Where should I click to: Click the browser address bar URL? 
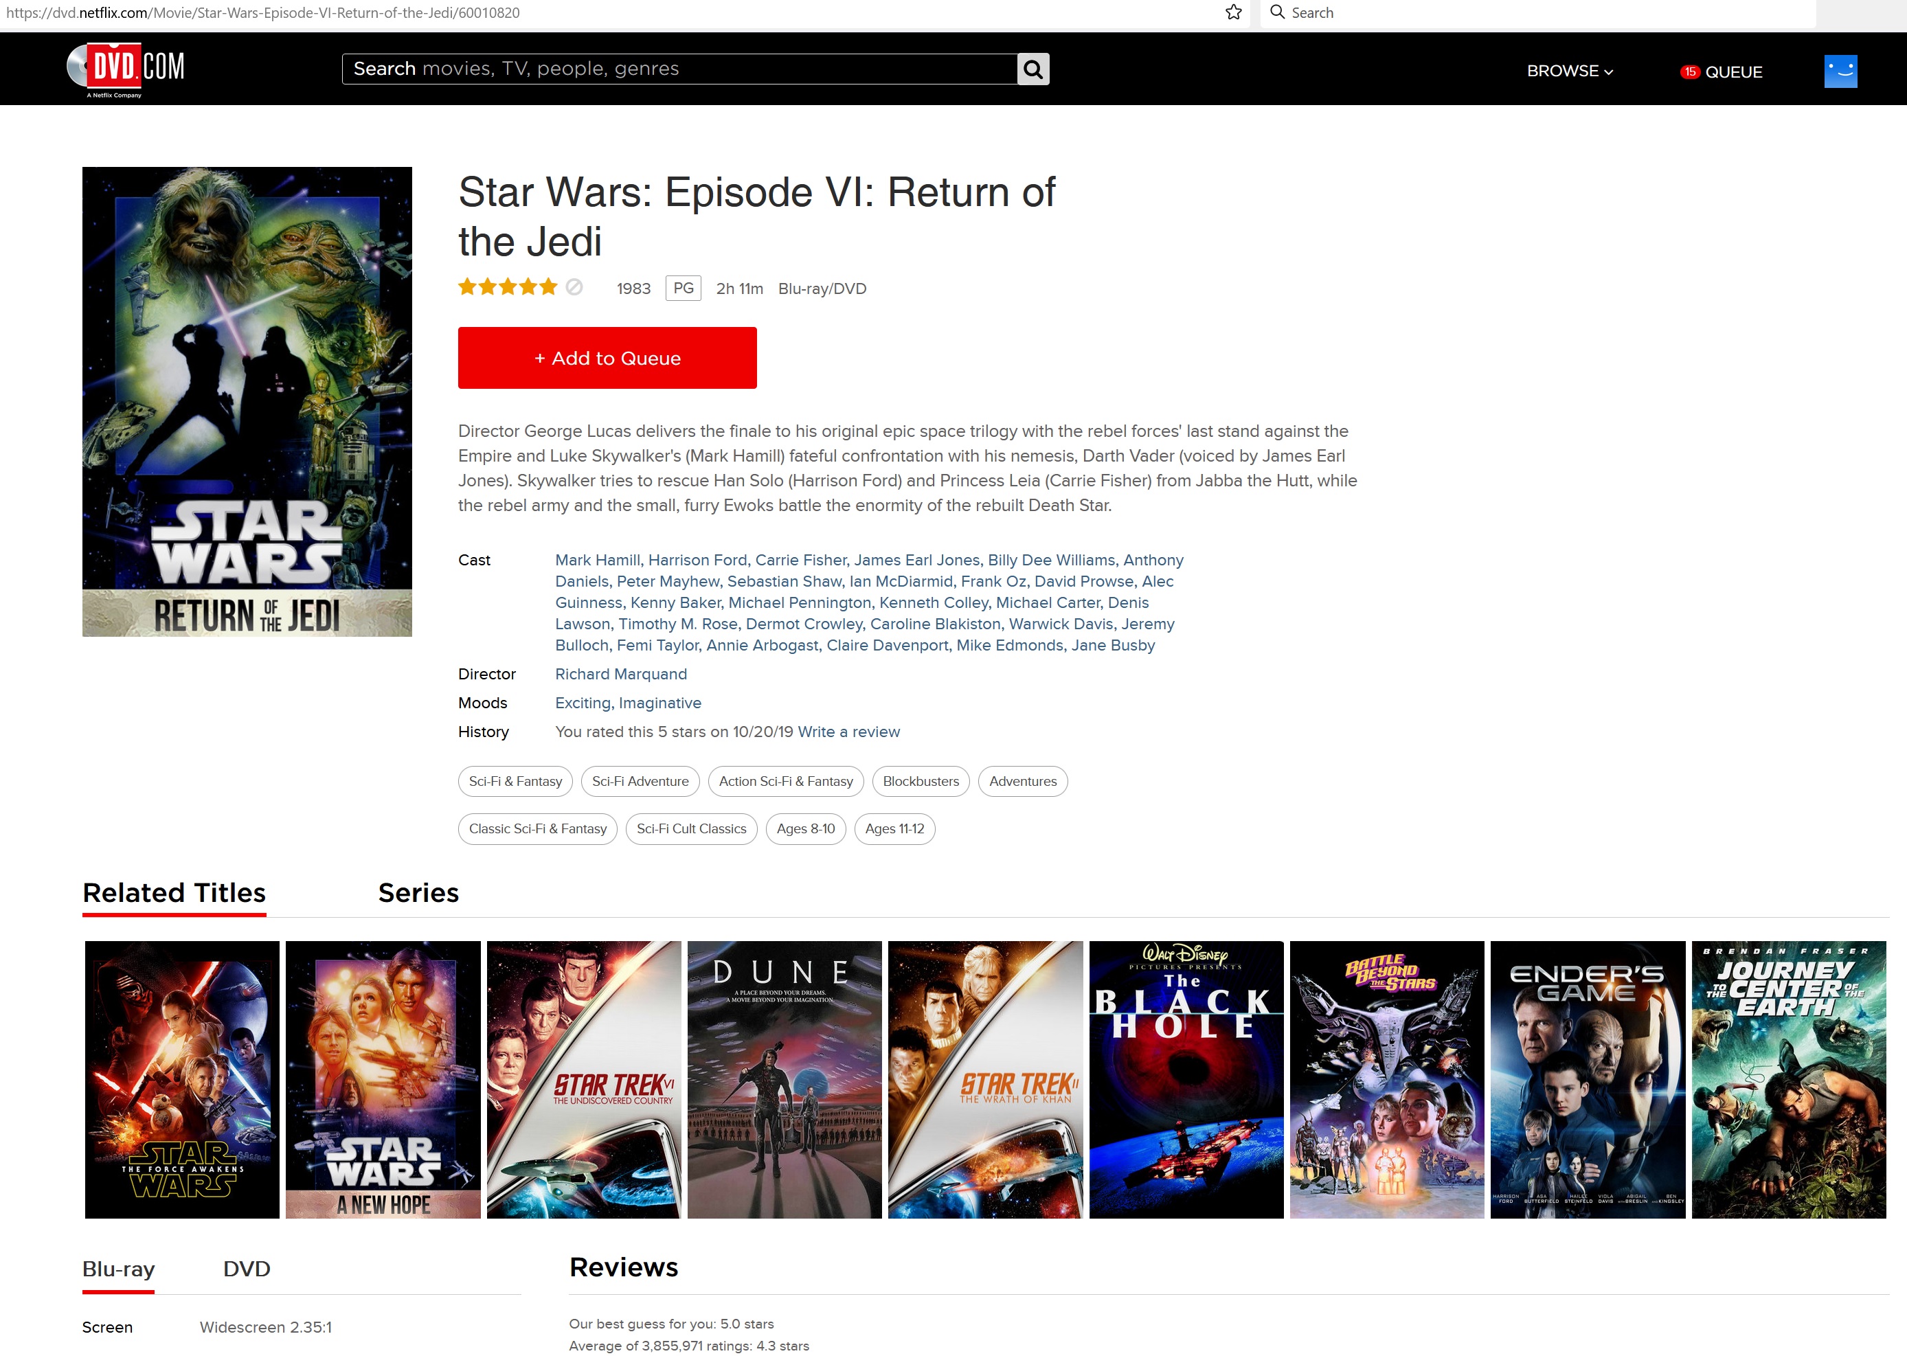263,12
